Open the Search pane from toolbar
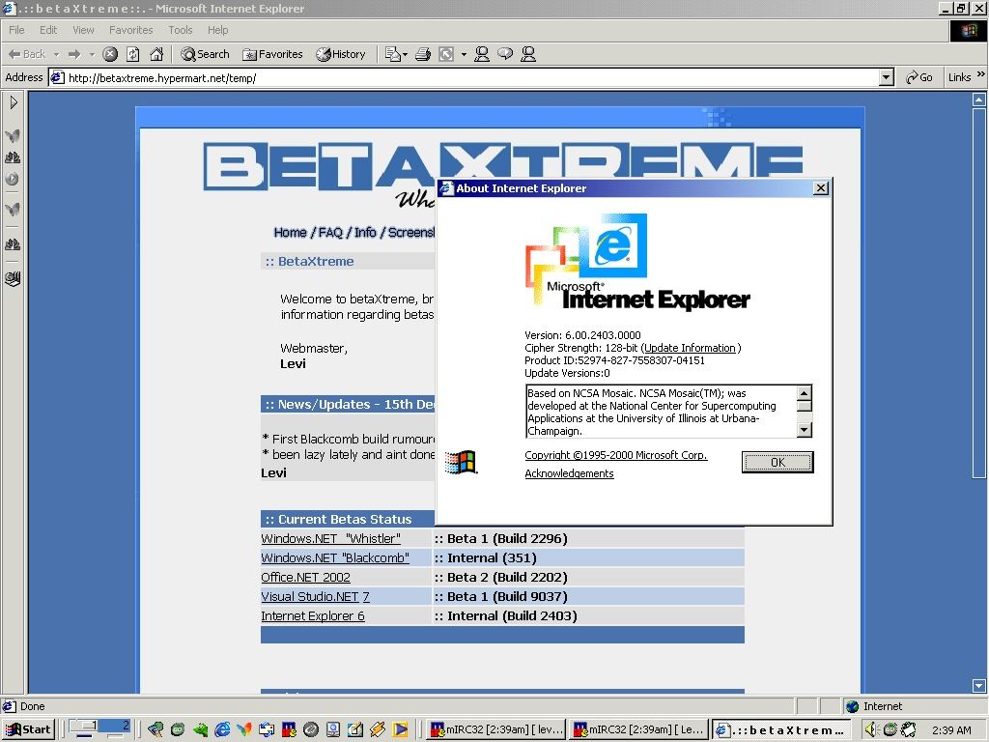 click(205, 54)
